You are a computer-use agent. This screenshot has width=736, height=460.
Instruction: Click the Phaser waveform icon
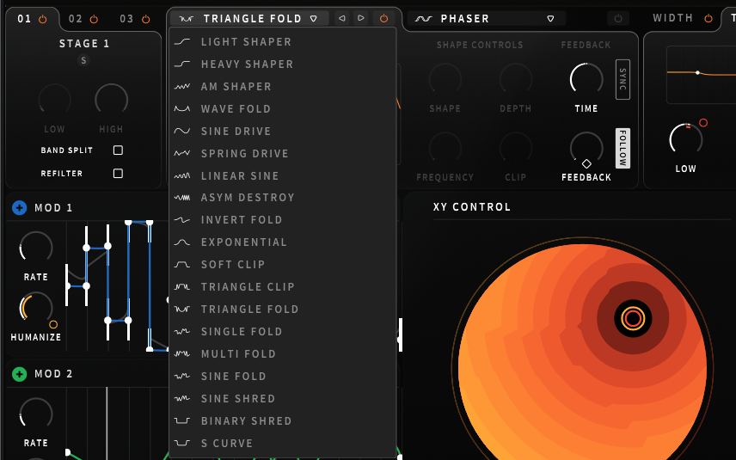click(423, 19)
